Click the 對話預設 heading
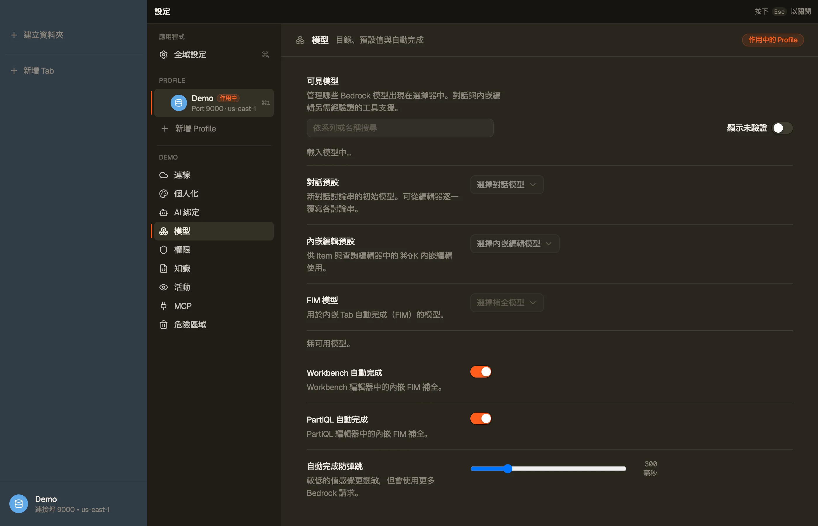 click(322, 182)
